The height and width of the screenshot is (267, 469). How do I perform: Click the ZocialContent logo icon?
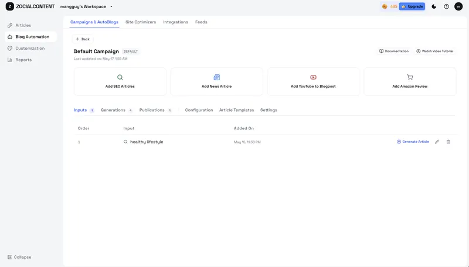(x=10, y=6)
